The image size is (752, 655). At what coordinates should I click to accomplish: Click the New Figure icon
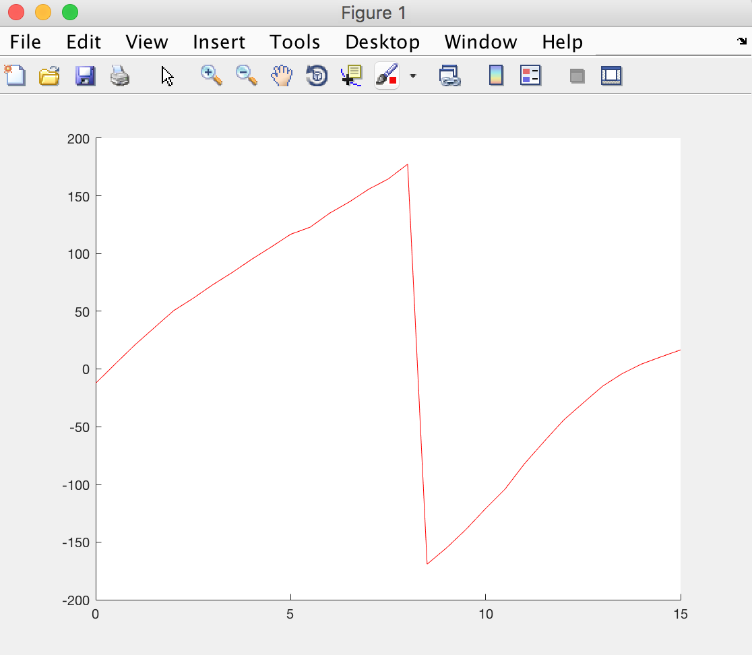tap(15, 75)
